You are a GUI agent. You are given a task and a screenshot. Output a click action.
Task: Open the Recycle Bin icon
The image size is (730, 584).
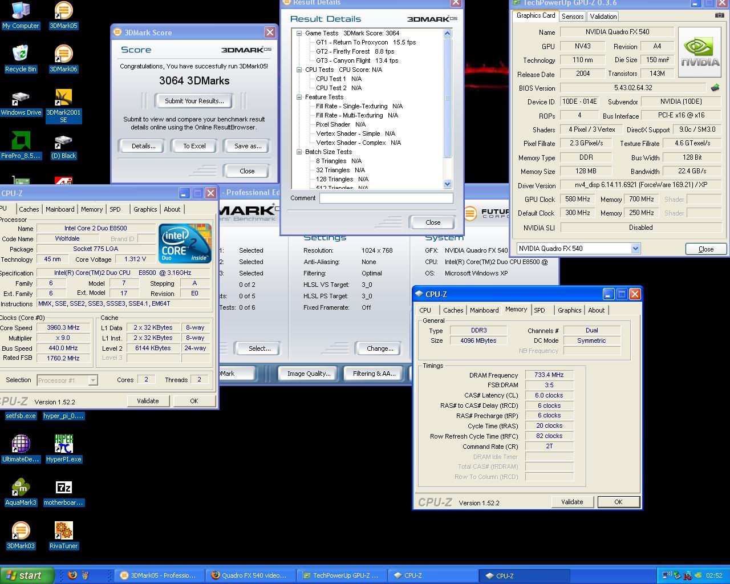click(x=21, y=59)
